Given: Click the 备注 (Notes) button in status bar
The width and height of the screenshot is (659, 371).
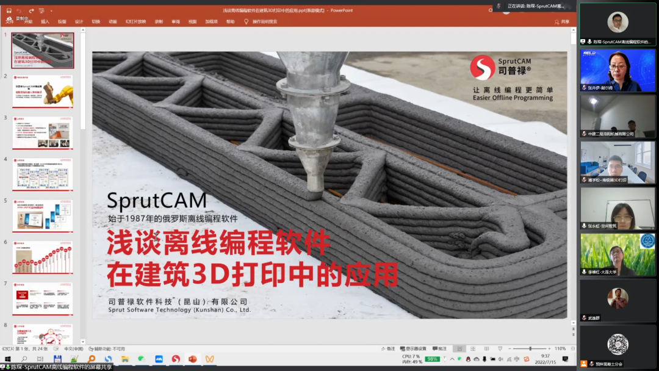Looking at the screenshot, I should click(388, 349).
